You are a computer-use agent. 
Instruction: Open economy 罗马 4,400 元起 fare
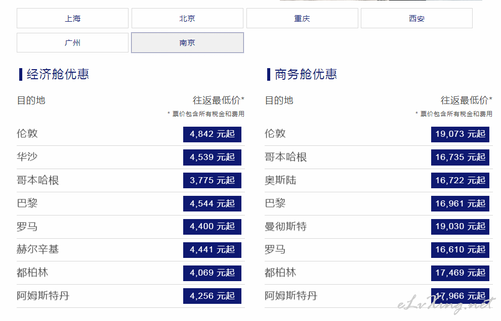click(212, 227)
